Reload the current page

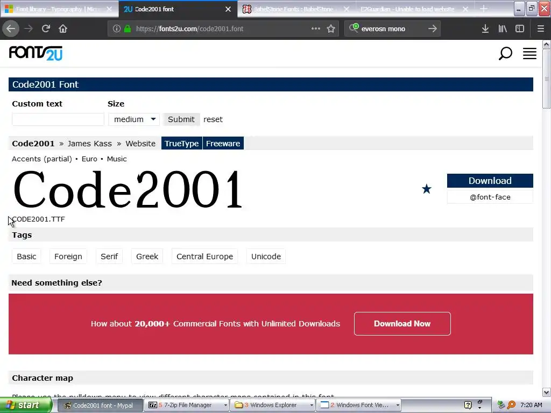46,29
